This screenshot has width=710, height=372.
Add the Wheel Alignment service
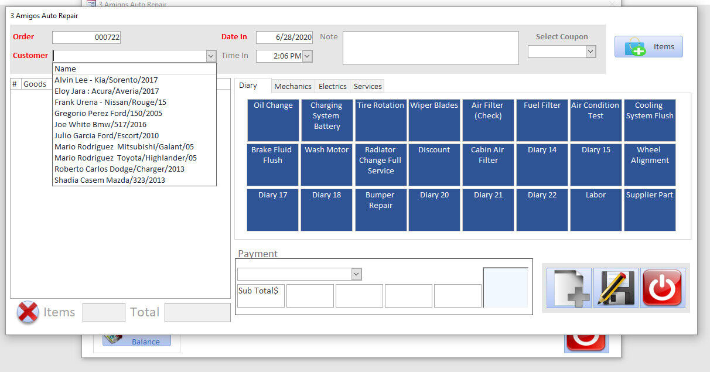(650, 165)
